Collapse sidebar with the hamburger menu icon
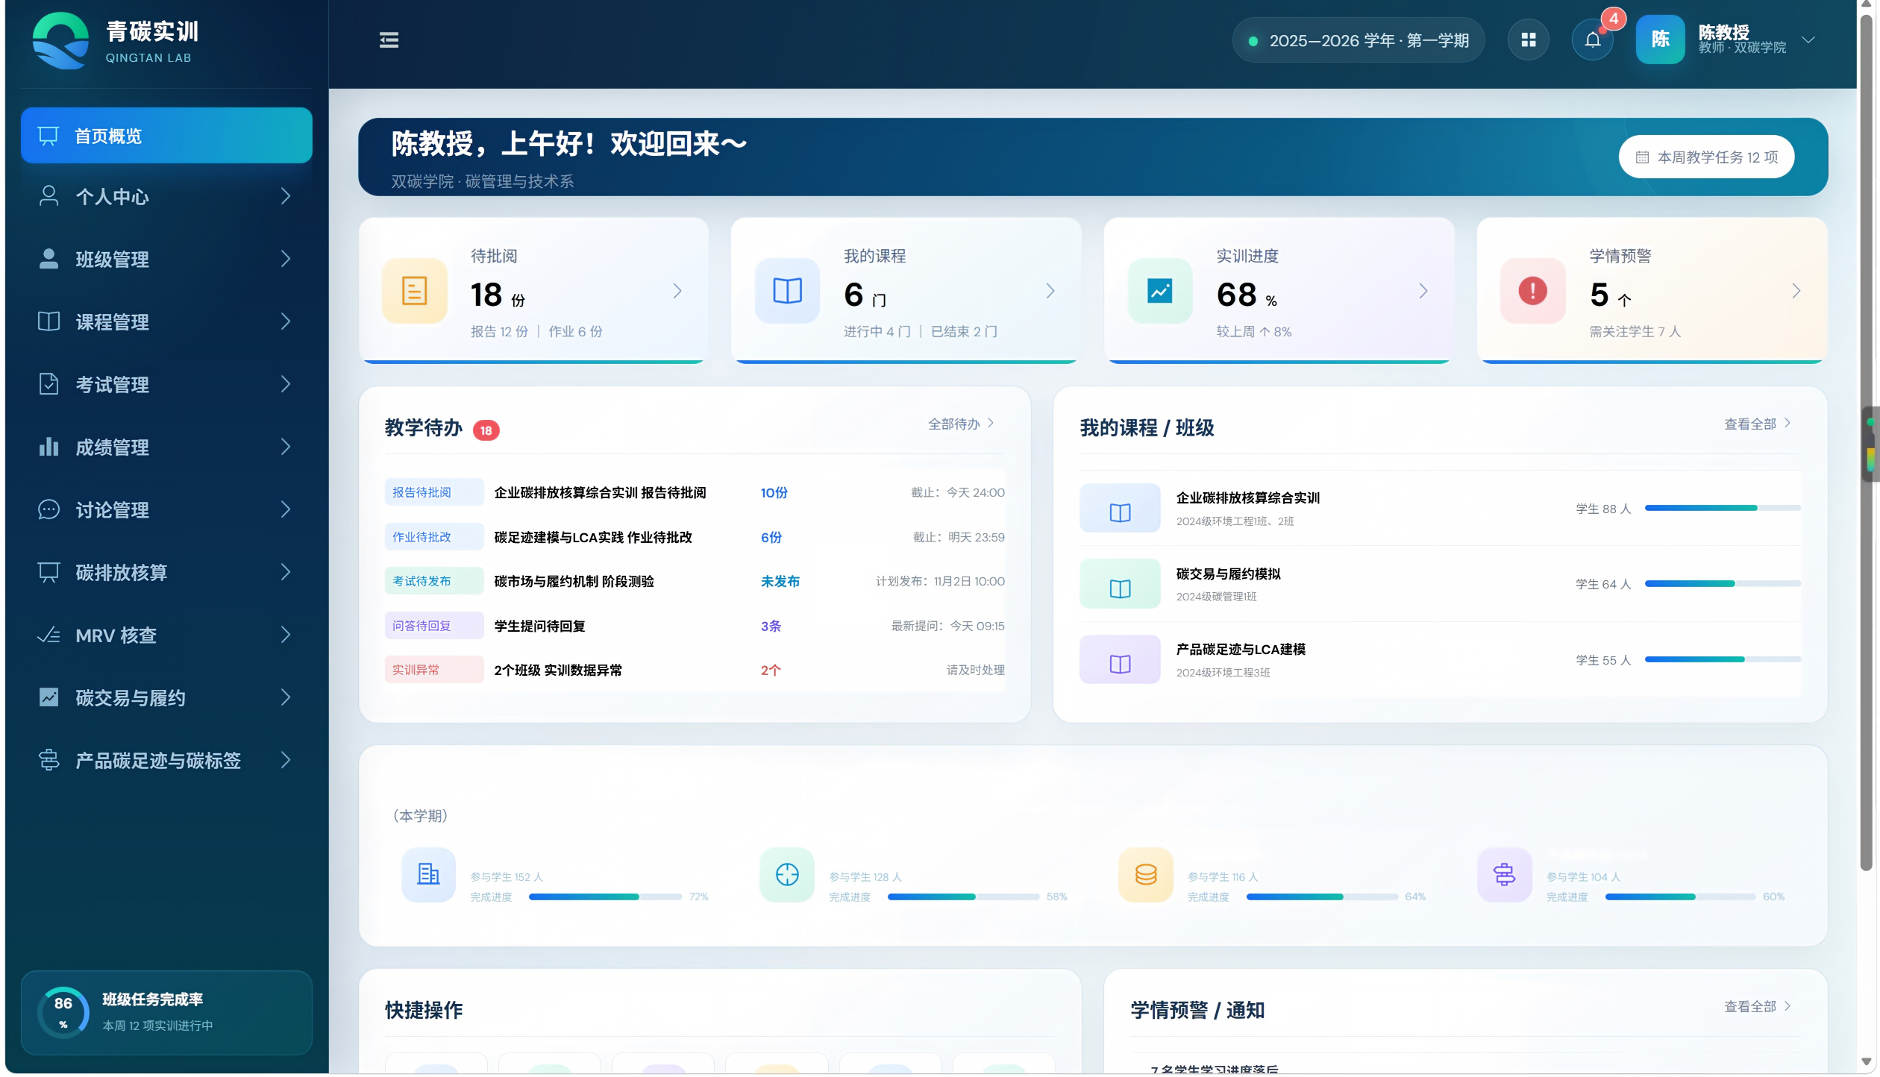The image size is (1880, 1077). [x=389, y=40]
